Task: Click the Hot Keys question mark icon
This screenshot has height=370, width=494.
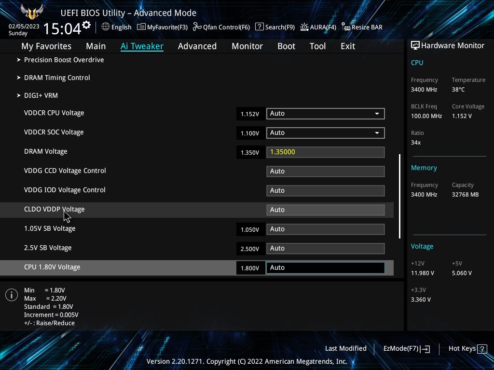Action: (482, 349)
